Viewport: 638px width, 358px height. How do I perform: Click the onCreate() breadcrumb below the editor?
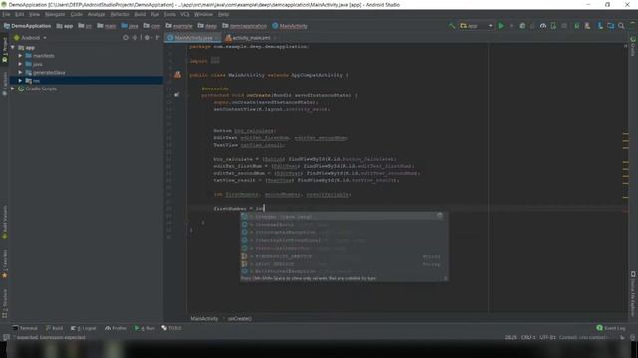240,318
